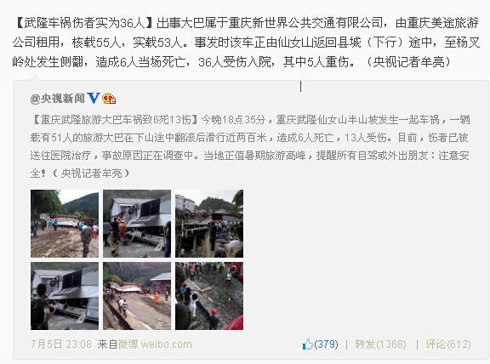
Task: Click the like count (379)
Action: coord(327,344)
